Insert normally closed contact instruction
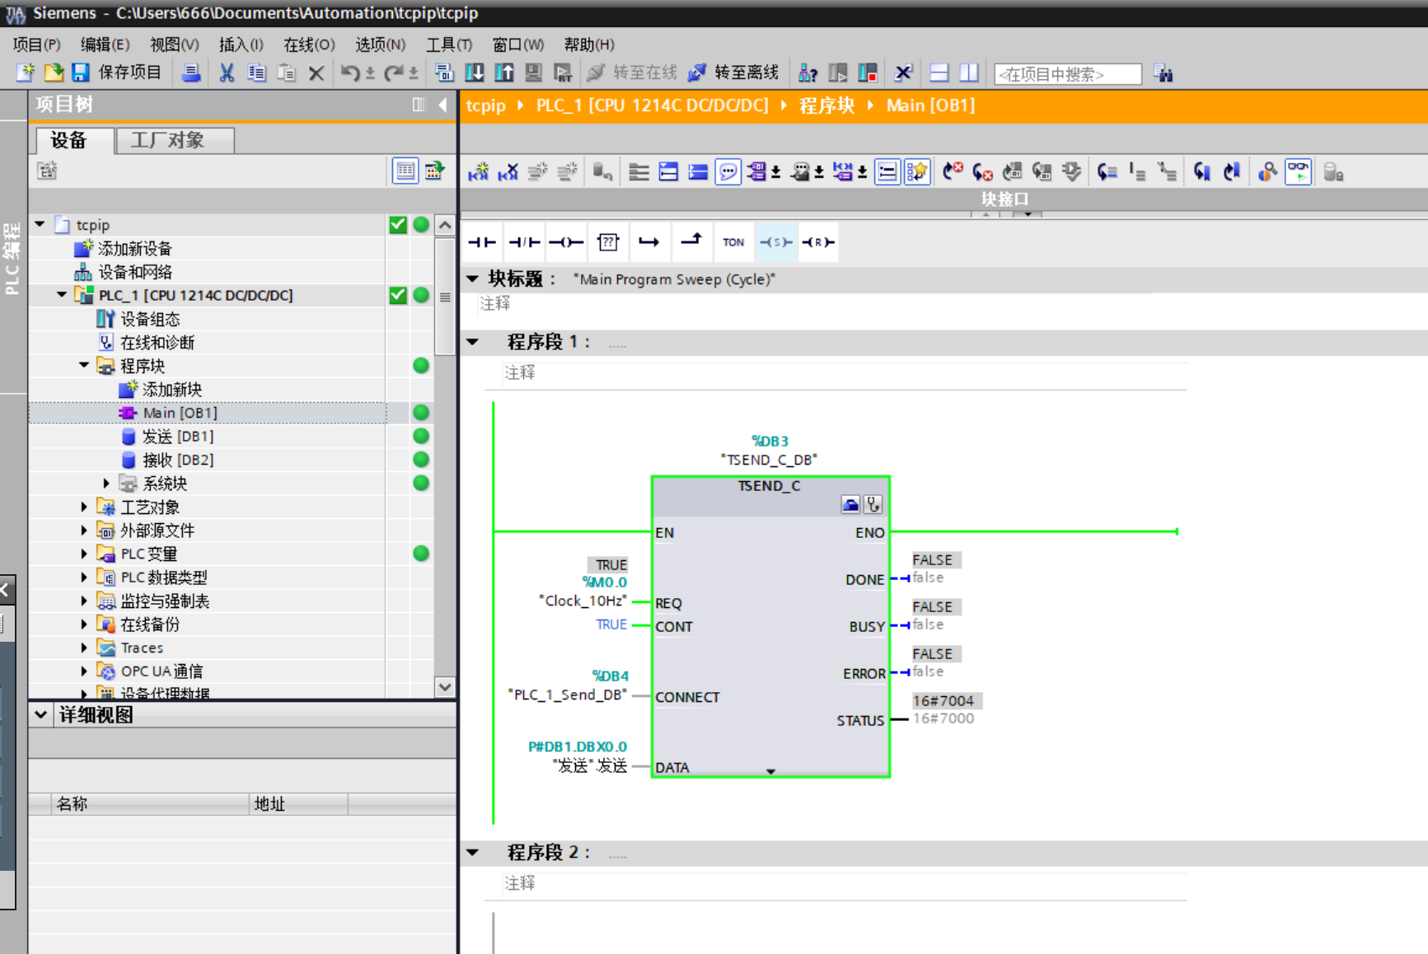 524,242
